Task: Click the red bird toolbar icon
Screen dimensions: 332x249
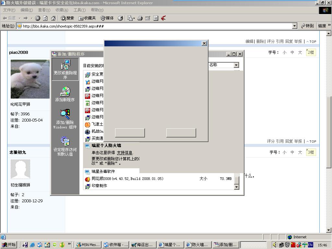Action: pyautogui.click(x=163, y=18)
